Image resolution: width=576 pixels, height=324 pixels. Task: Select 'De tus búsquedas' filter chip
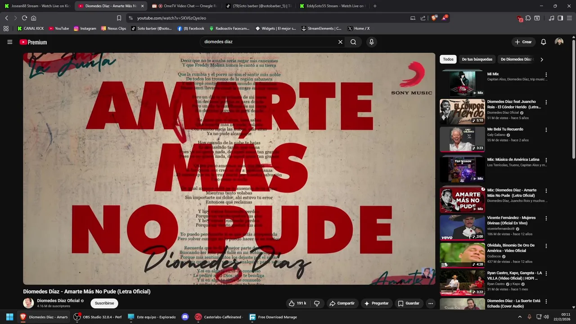pyautogui.click(x=477, y=59)
